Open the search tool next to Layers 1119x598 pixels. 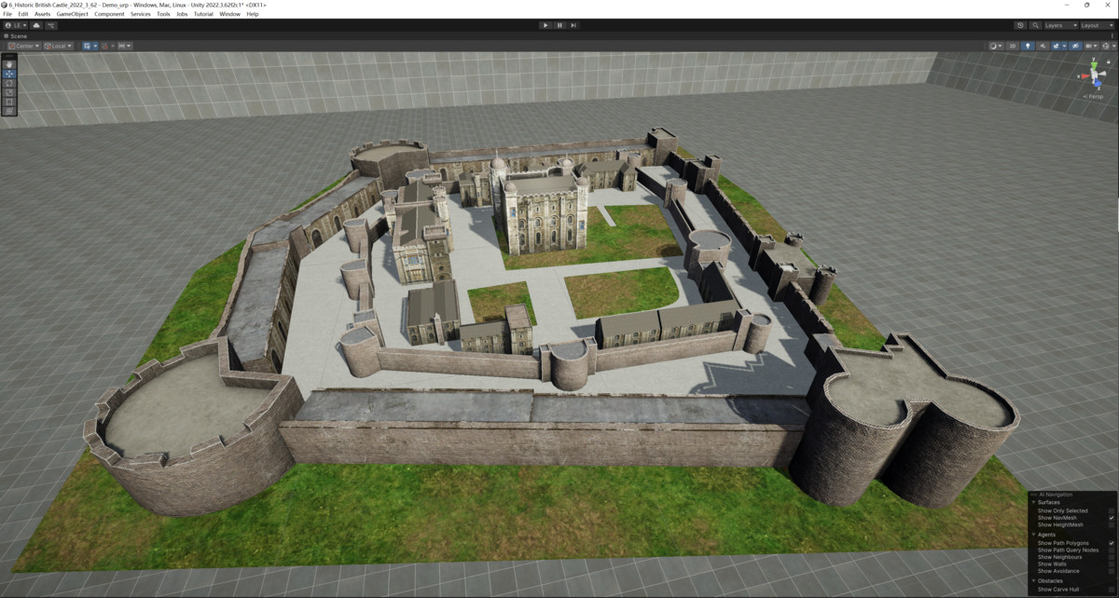[1036, 26]
